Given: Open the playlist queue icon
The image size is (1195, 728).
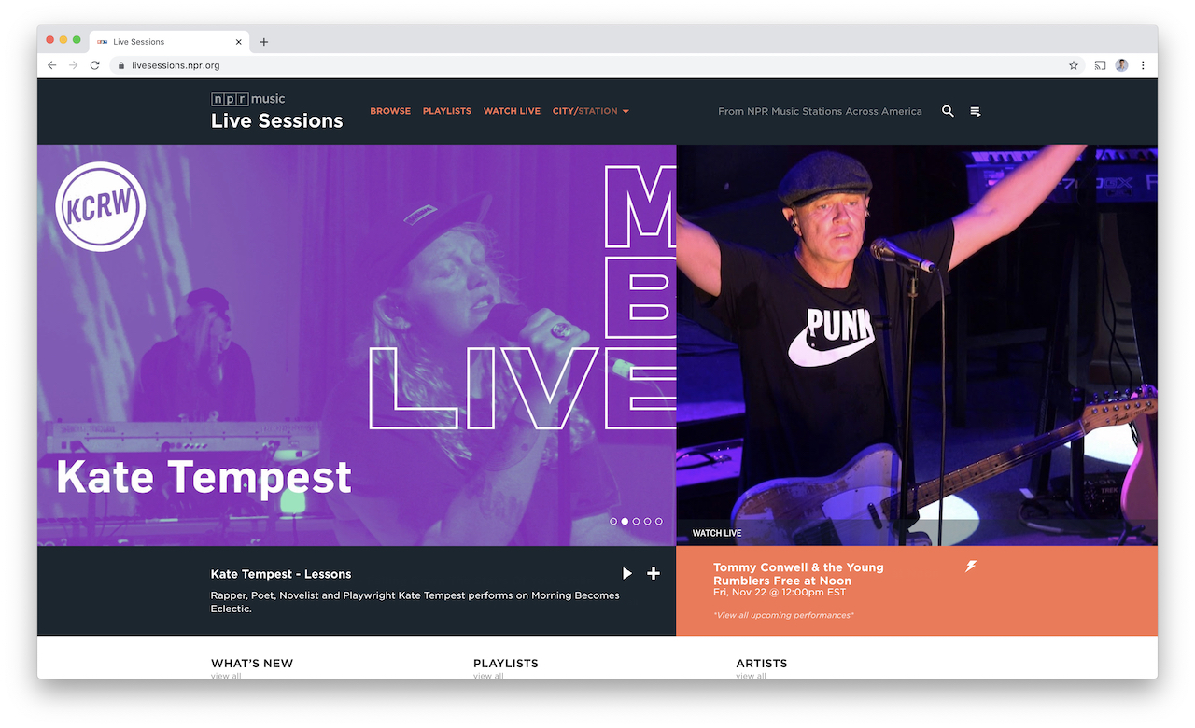Looking at the screenshot, I should click(976, 111).
